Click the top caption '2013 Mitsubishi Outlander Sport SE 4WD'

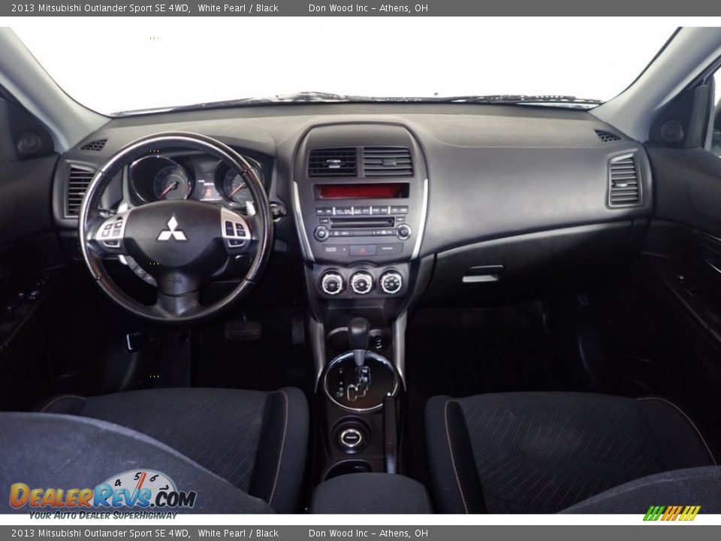(101, 8)
